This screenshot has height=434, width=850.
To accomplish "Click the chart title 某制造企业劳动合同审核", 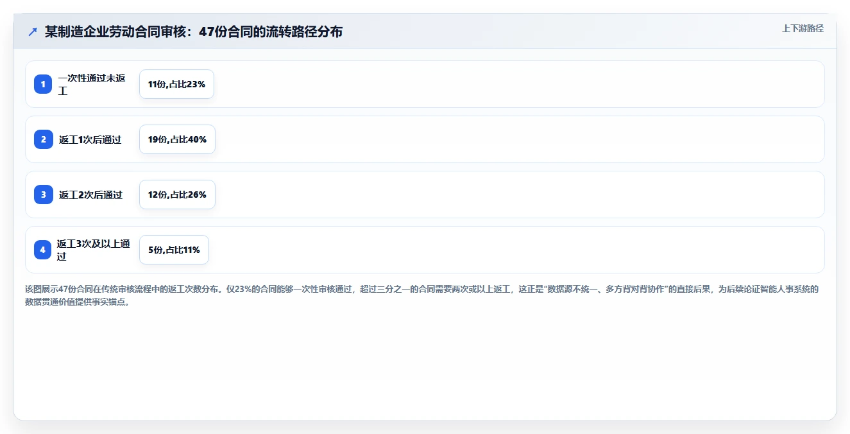I will coord(194,31).
